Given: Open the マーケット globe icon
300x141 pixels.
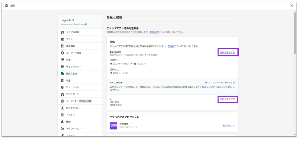Looking at the screenshot, I should 62,101.
